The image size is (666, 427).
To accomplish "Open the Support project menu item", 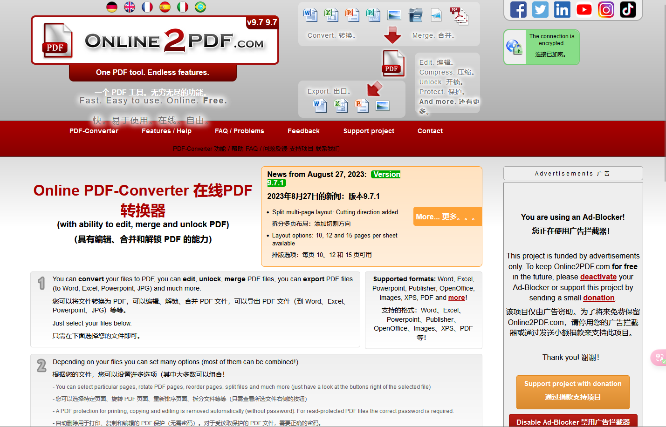I will pos(369,131).
